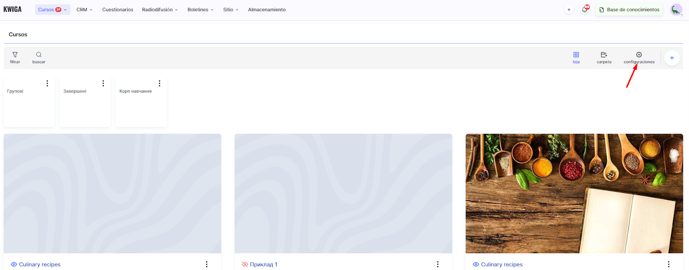Open configuraciones gear settings
The height and width of the screenshot is (270, 689).
click(x=639, y=58)
